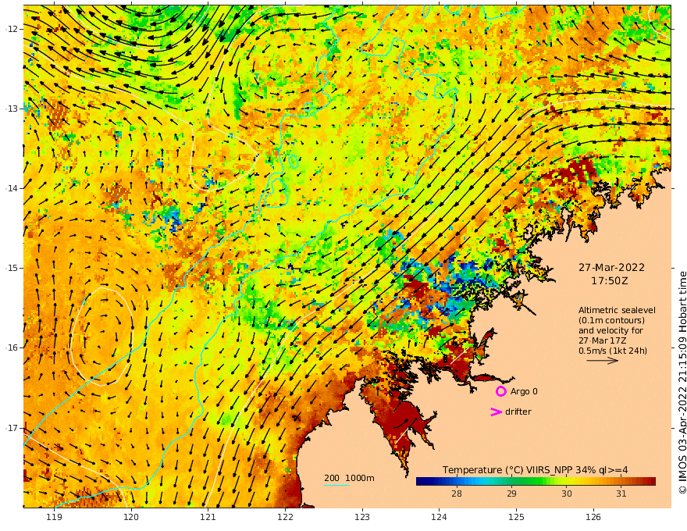Click the color bar tick label 30
Image resolution: width=687 pixels, height=531 pixels.
point(567,494)
